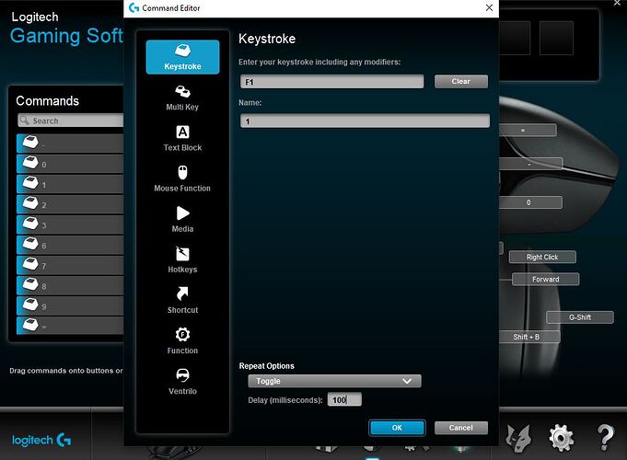This screenshot has width=627, height=460.
Task: Select the '8' command in list
Action: pos(70,286)
